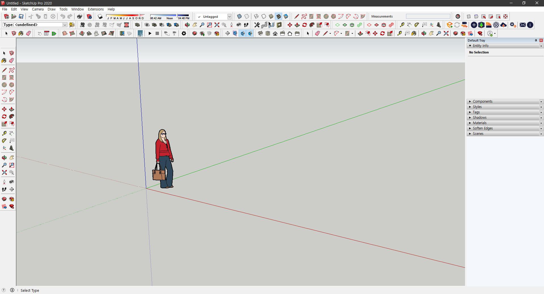The width and height of the screenshot is (544, 294).
Task: Click the Stop animation square button
Action: [x=157, y=33]
